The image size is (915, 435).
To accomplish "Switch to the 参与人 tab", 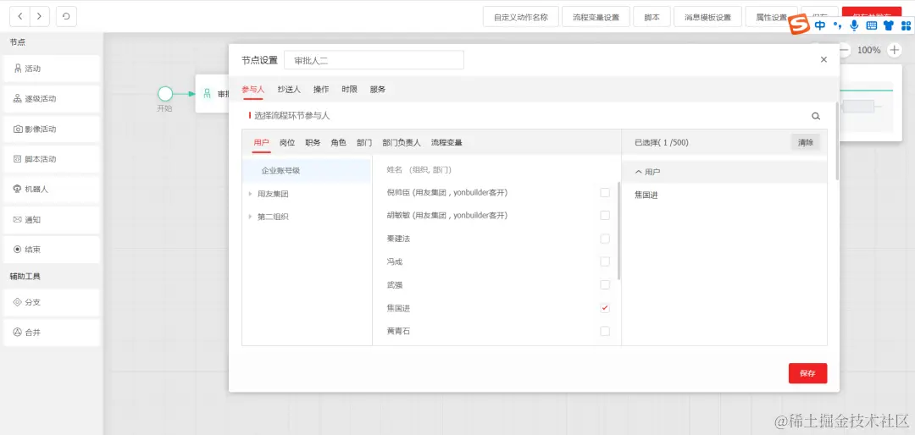I will coord(252,89).
